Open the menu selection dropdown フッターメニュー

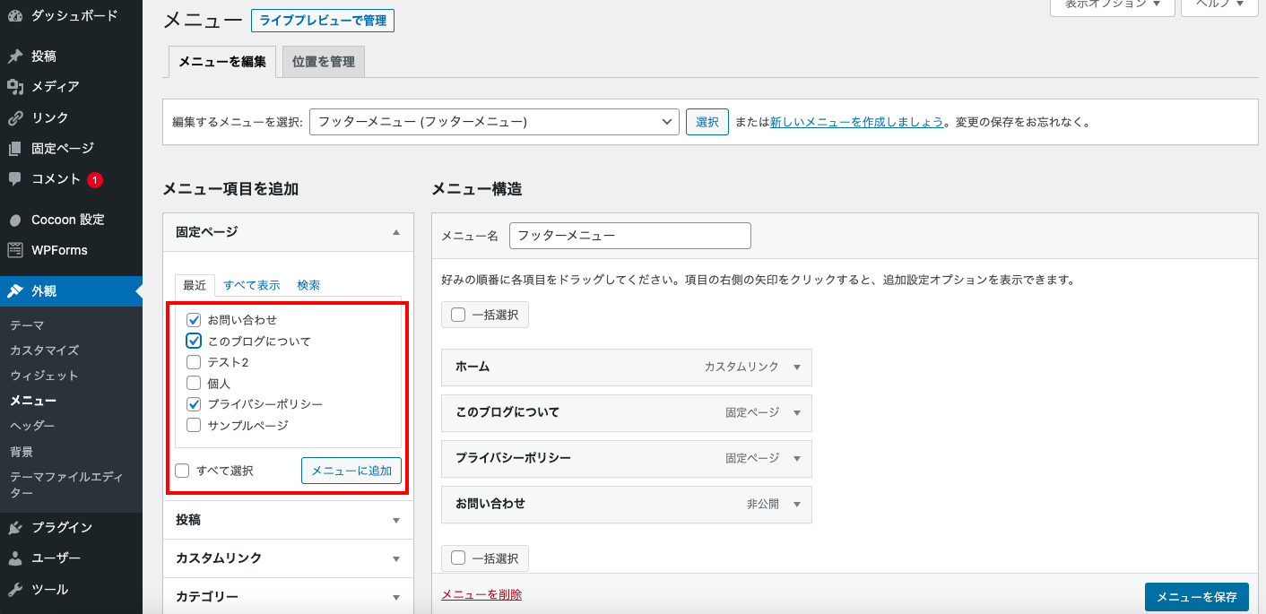click(x=493, y=122)
